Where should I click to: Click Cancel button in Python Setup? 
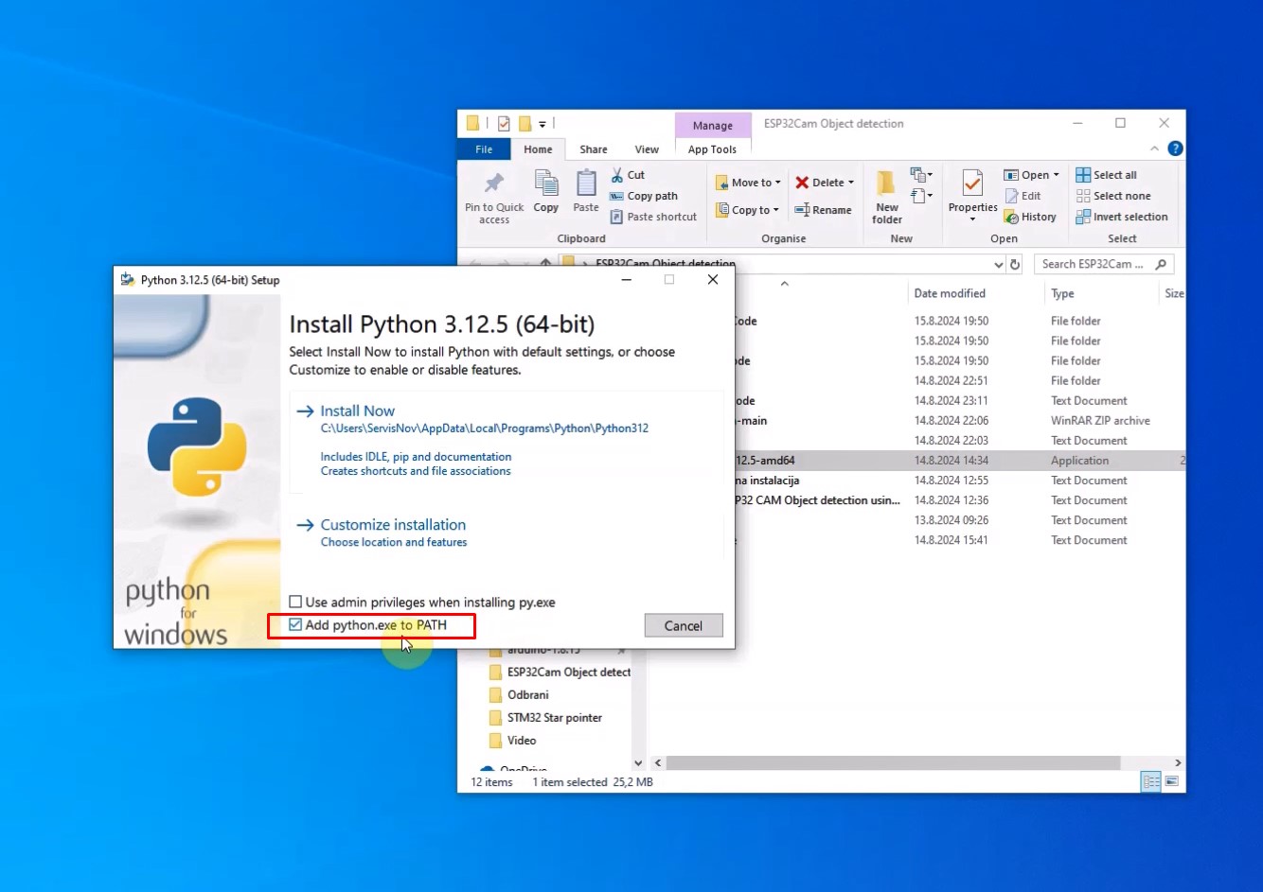tap(683, 625)
